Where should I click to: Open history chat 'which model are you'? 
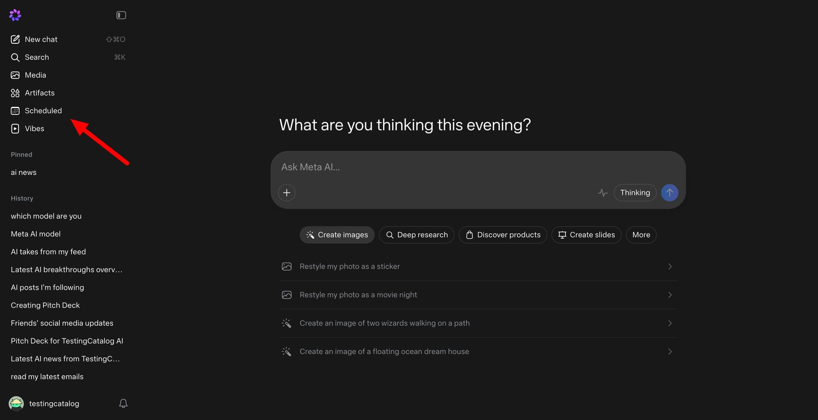tap(46, 216)
